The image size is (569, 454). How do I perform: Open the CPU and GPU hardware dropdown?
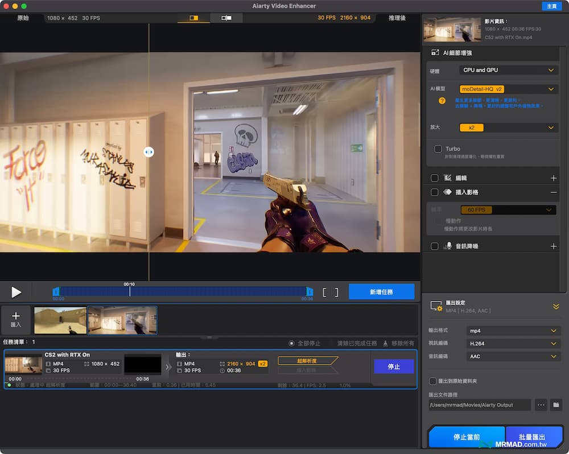pos(508,70)
